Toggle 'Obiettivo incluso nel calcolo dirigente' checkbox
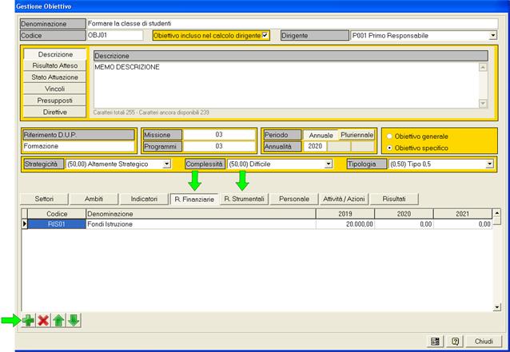510x352 pixels. (265, 35)
